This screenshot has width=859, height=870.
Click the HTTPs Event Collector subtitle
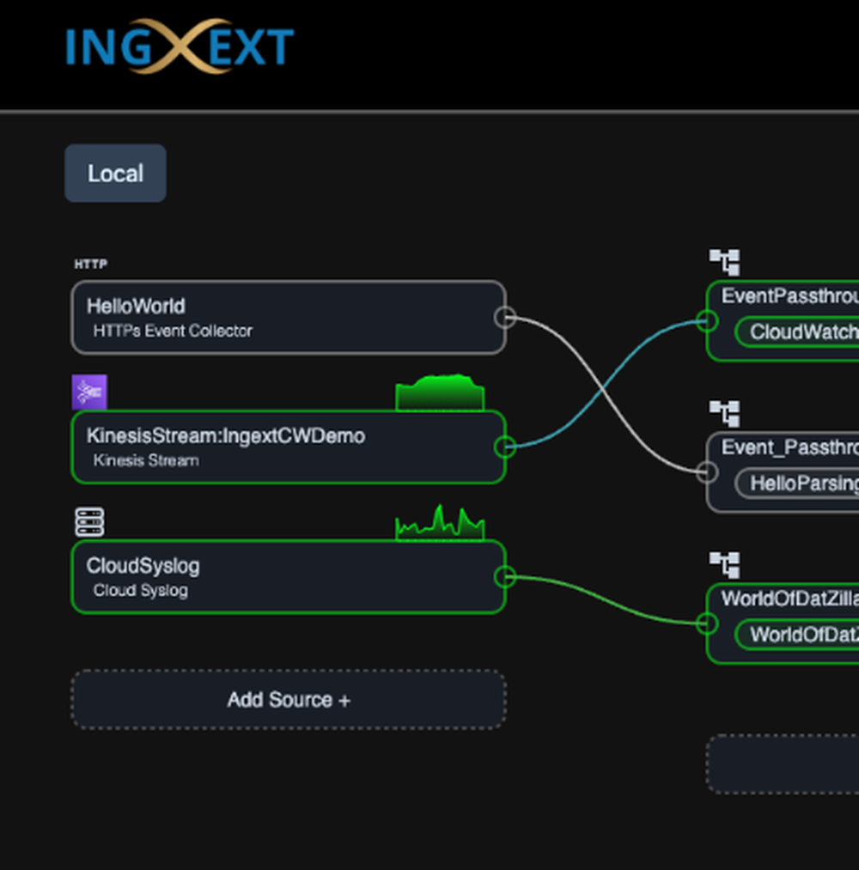pos(173,332)
